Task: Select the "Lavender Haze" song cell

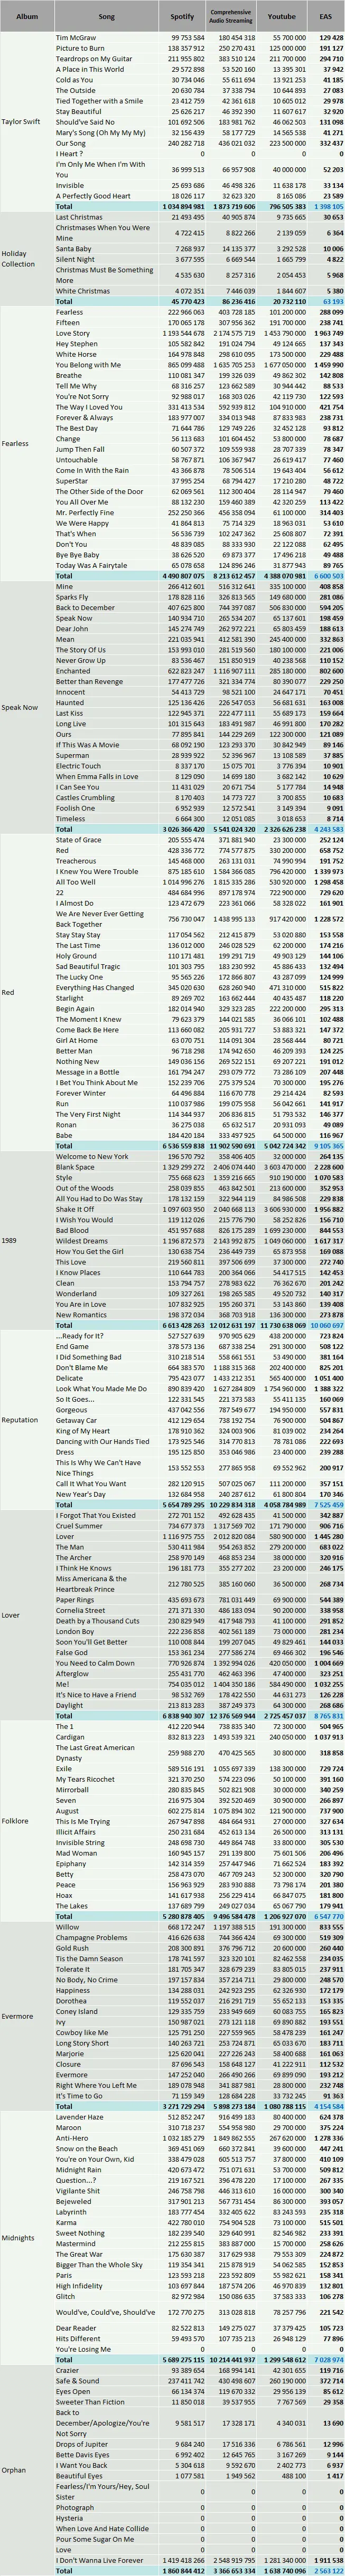Action: 106,2116
